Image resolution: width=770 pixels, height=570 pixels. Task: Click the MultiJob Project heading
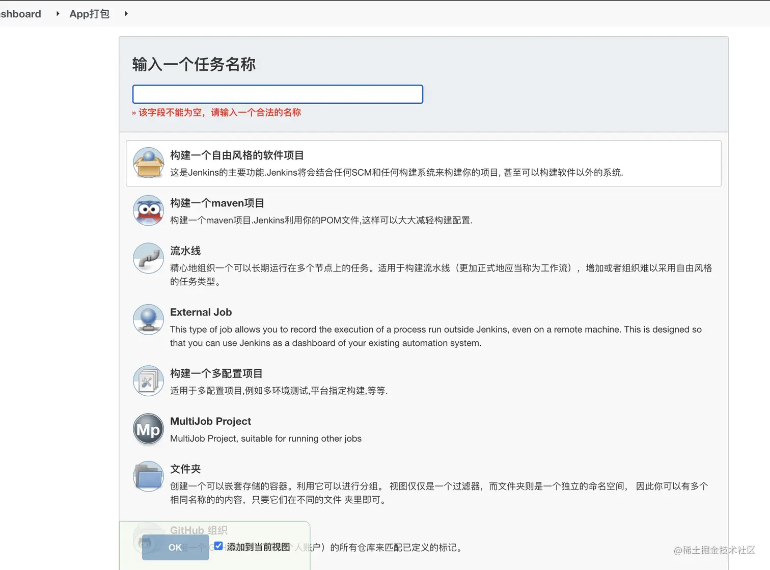(210, 421)
